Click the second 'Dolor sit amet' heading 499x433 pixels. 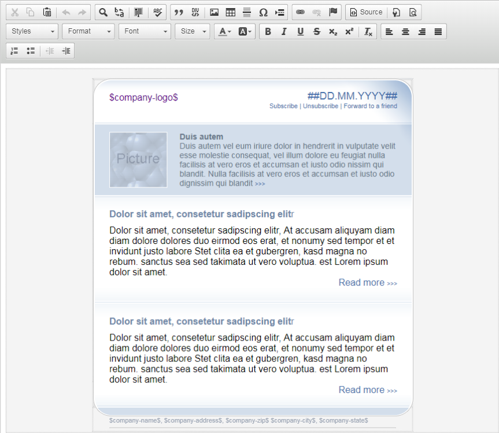coord(201,321)
